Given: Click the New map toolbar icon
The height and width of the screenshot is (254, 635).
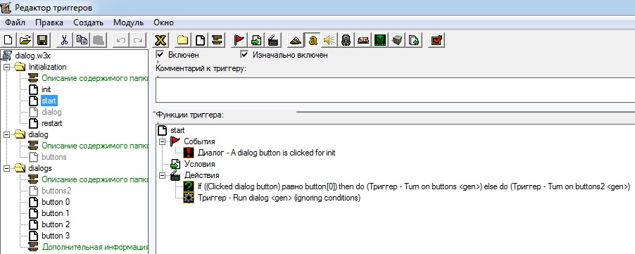Looking at the screenshot, I should [8, 40].
